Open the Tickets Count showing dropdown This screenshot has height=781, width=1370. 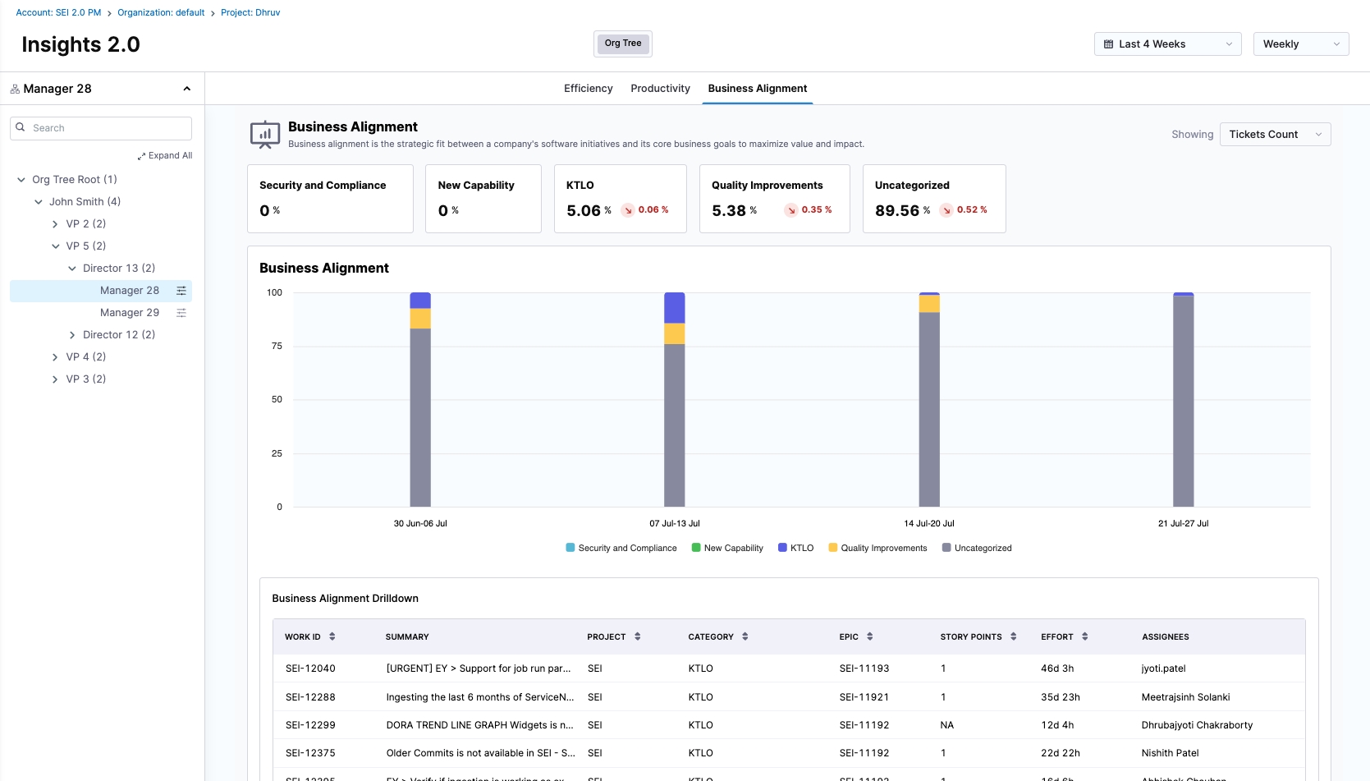1275,135
